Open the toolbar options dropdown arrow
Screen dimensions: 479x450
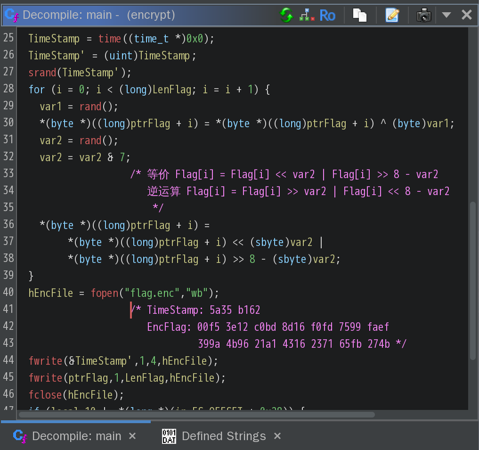point(446,15)
